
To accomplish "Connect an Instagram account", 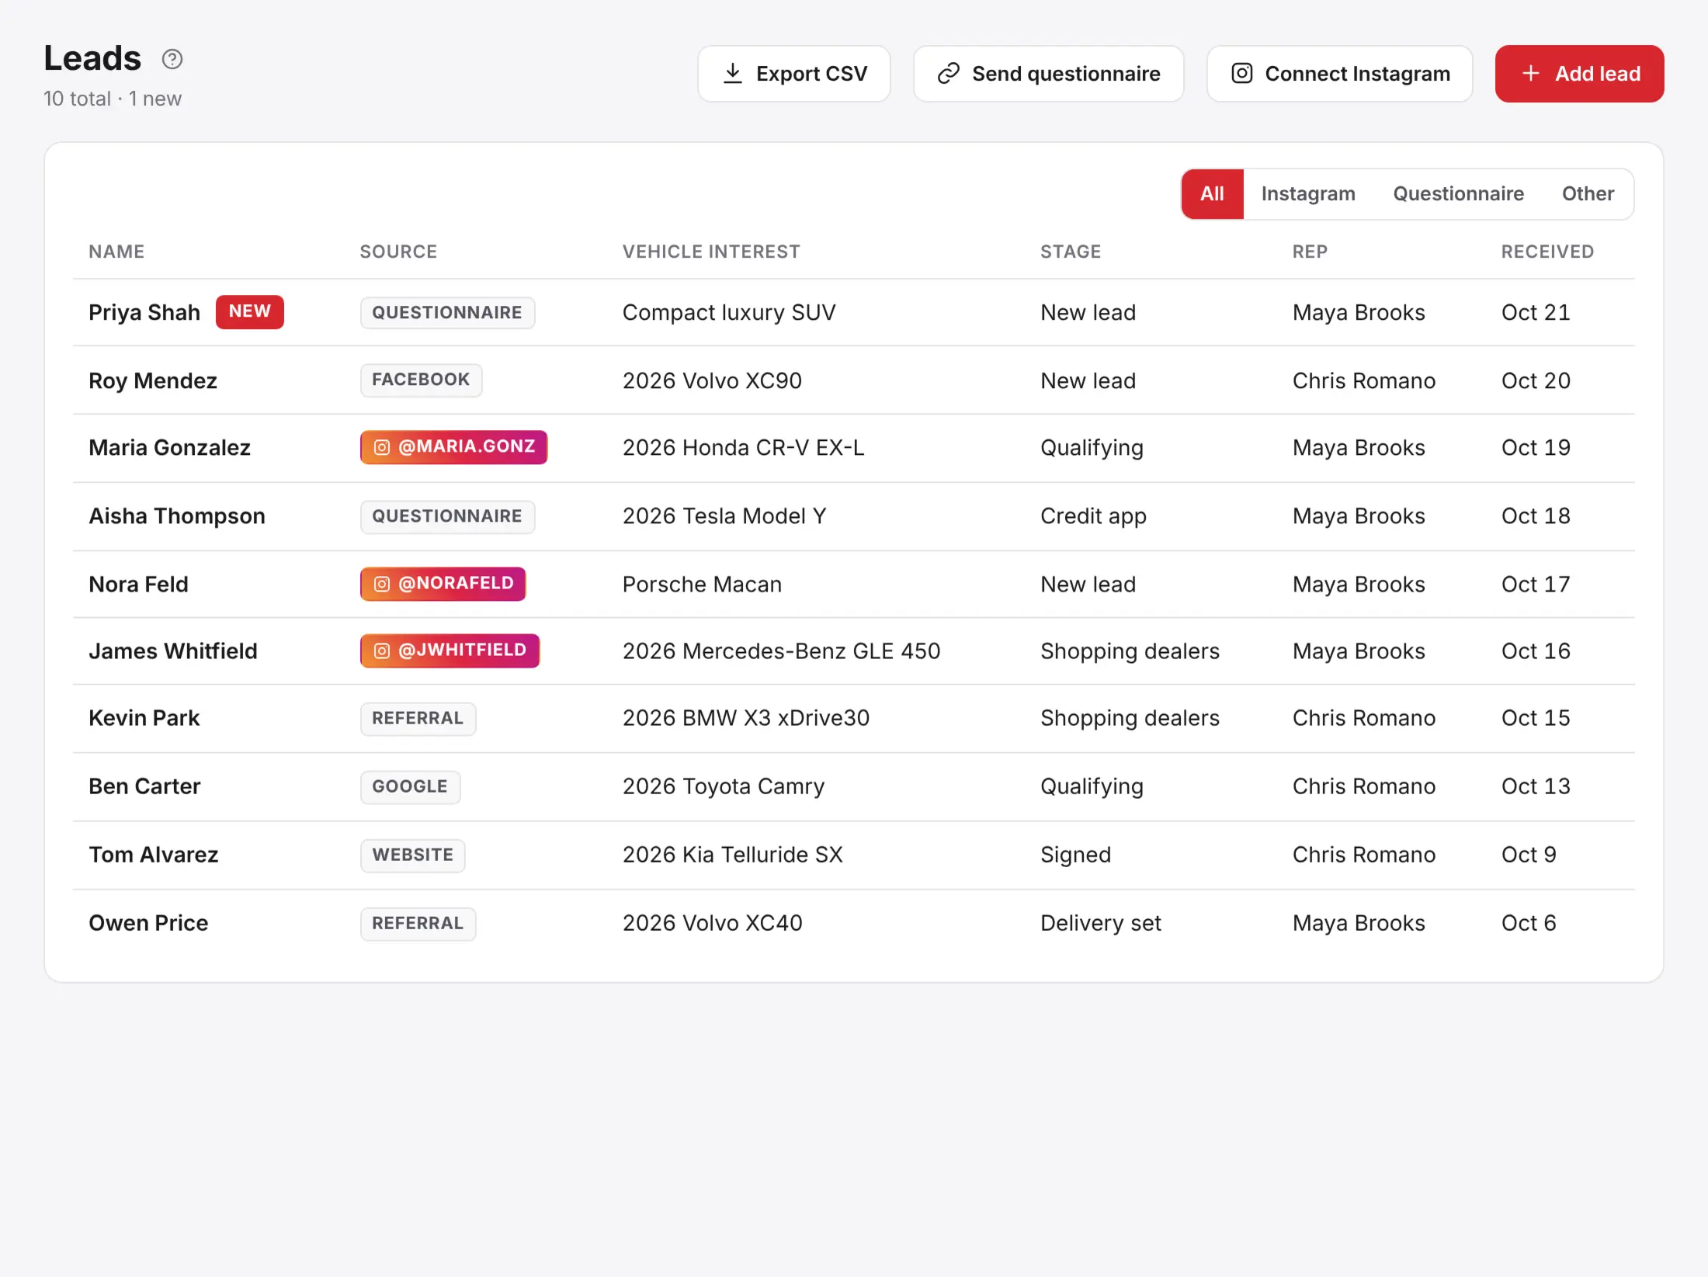I will (1339, 74).
